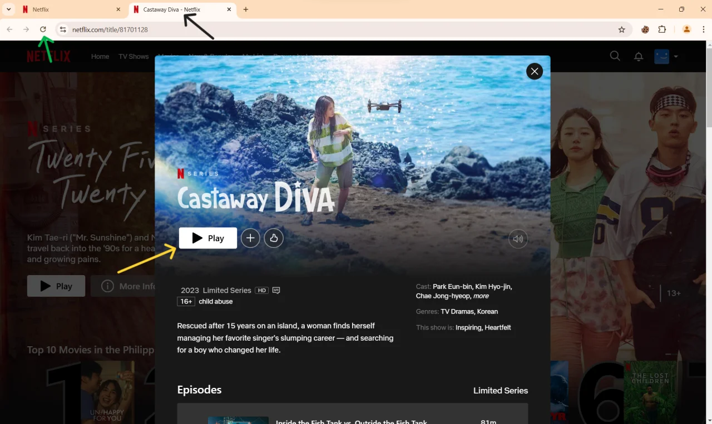Open Netflix notifications bell
Viewport: 712px width, 424px height.
(x=639, y=56)
